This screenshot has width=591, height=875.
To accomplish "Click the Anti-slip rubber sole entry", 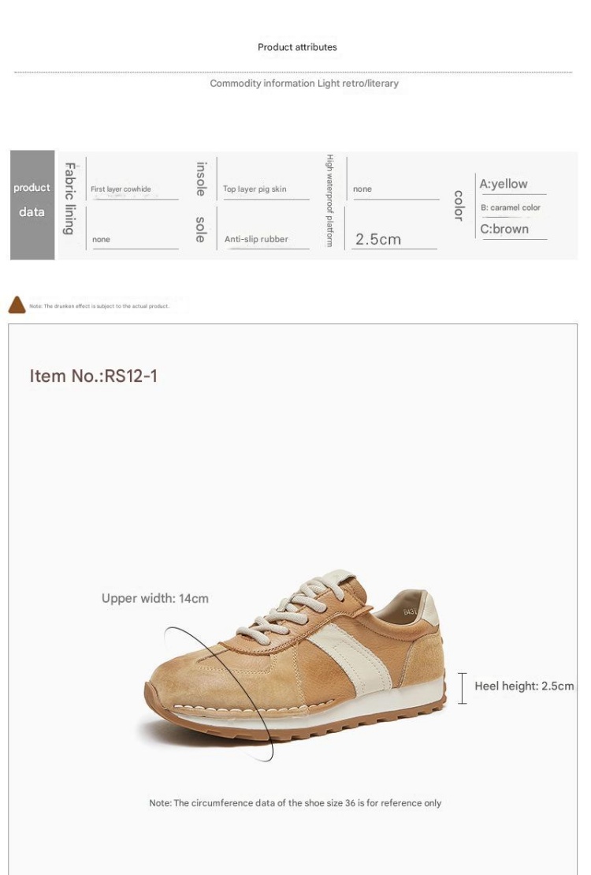I will (256, 239).
